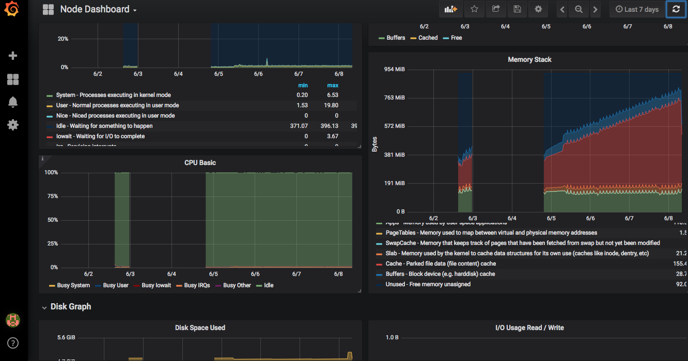
Task: Select PageTables memory legend entry
Action: tap(491, 233)
